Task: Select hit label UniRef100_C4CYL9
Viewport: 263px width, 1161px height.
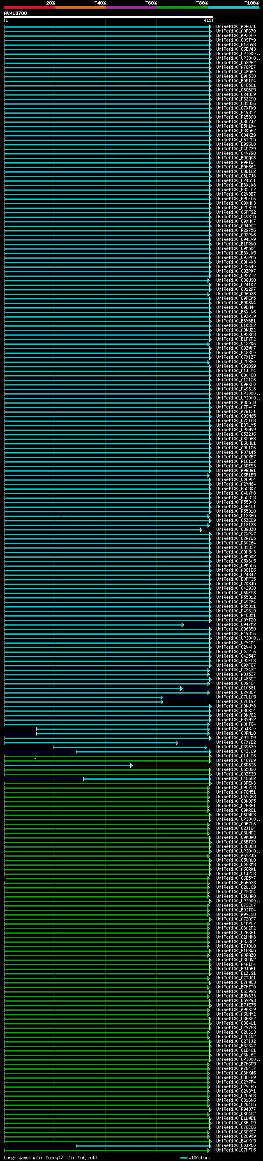Action: pyautogui.click(x=236, y=760)
